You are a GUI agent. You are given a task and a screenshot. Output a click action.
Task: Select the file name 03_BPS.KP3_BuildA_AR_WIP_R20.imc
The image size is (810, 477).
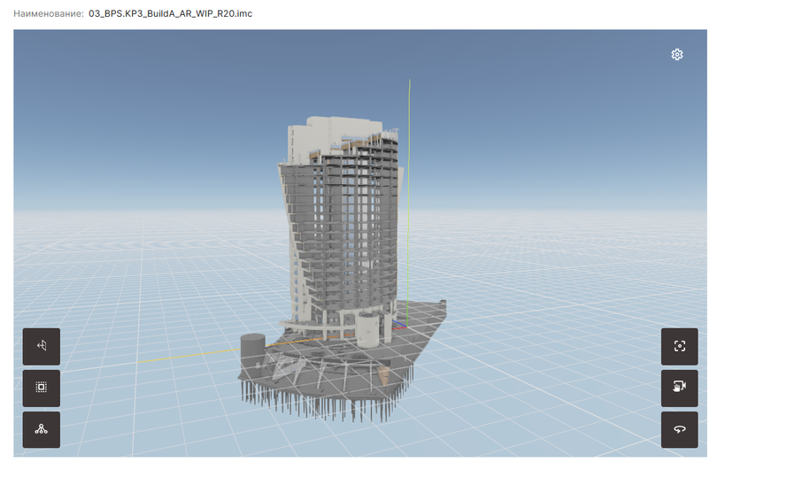click(x=170, y=13)
